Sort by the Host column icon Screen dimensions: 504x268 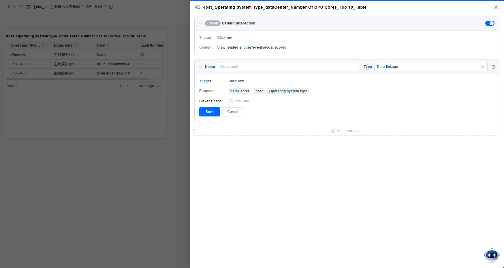tap(108, 45)
